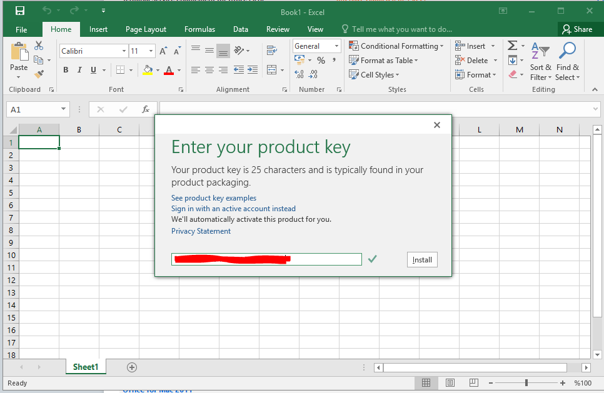Click the Orientation text angle icon

[239, 50]
